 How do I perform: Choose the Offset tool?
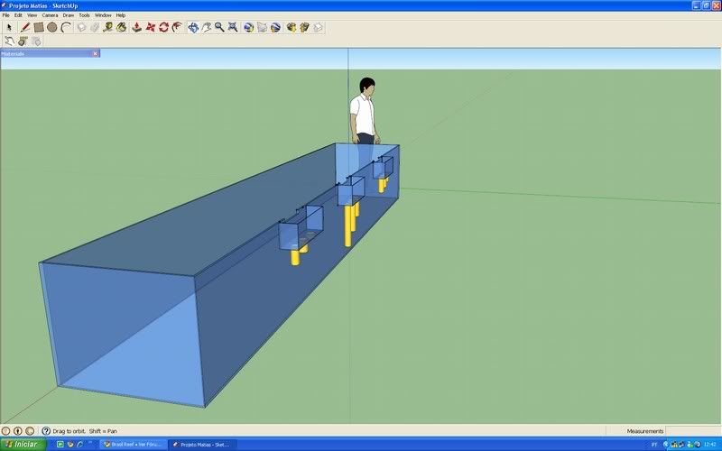(177, 28)
